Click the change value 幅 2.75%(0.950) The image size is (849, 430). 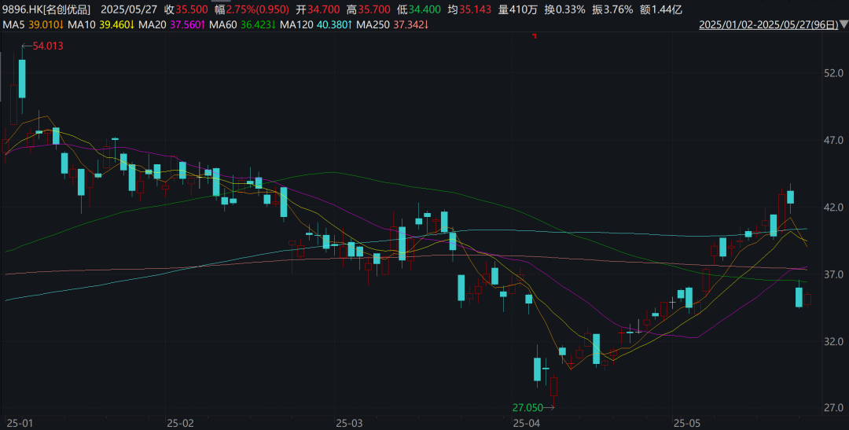252,9
